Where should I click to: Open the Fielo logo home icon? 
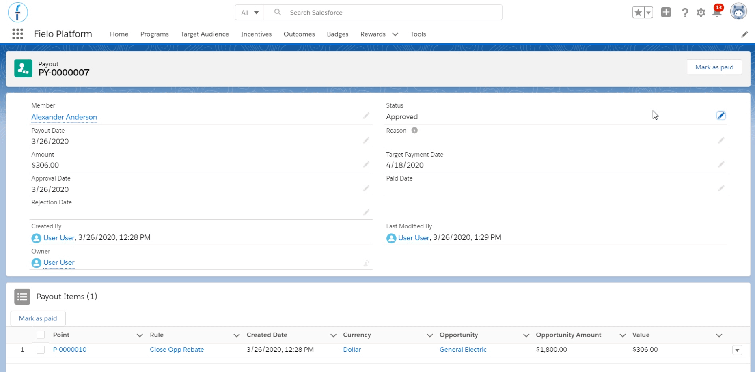[18, 12]
